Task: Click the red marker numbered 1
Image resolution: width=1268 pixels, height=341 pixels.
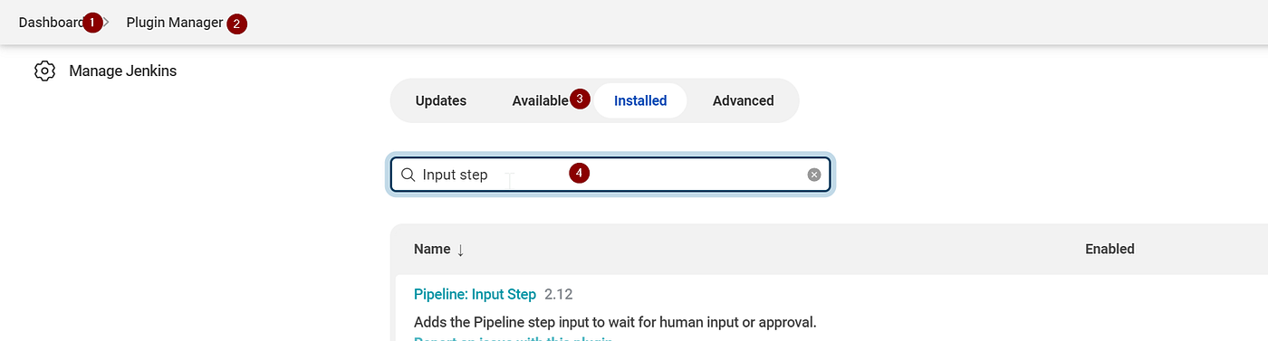Action: coord(92,23)
